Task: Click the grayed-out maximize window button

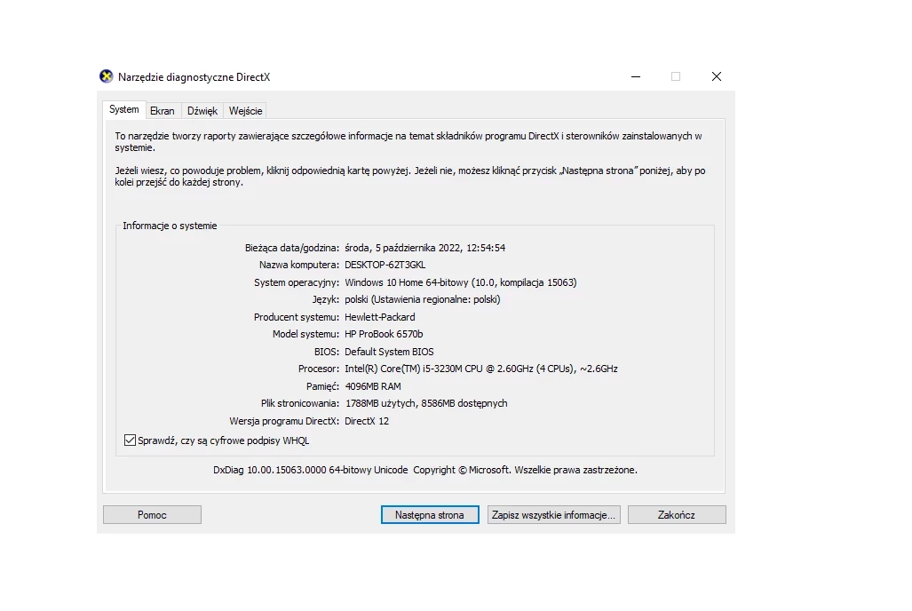Action: coord(676,76)
